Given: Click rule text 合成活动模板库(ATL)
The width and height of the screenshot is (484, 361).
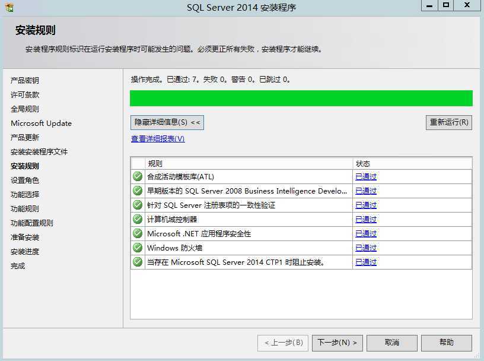Looking at the screenshot, I should pos(180,177).
